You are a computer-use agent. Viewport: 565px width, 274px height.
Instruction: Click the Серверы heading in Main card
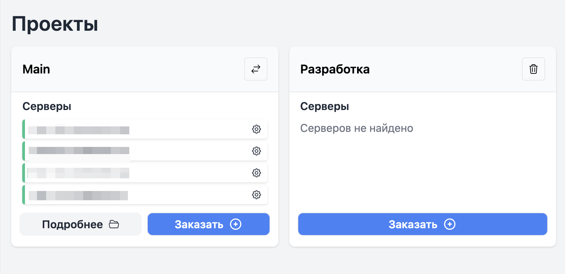tap(47, 106)
